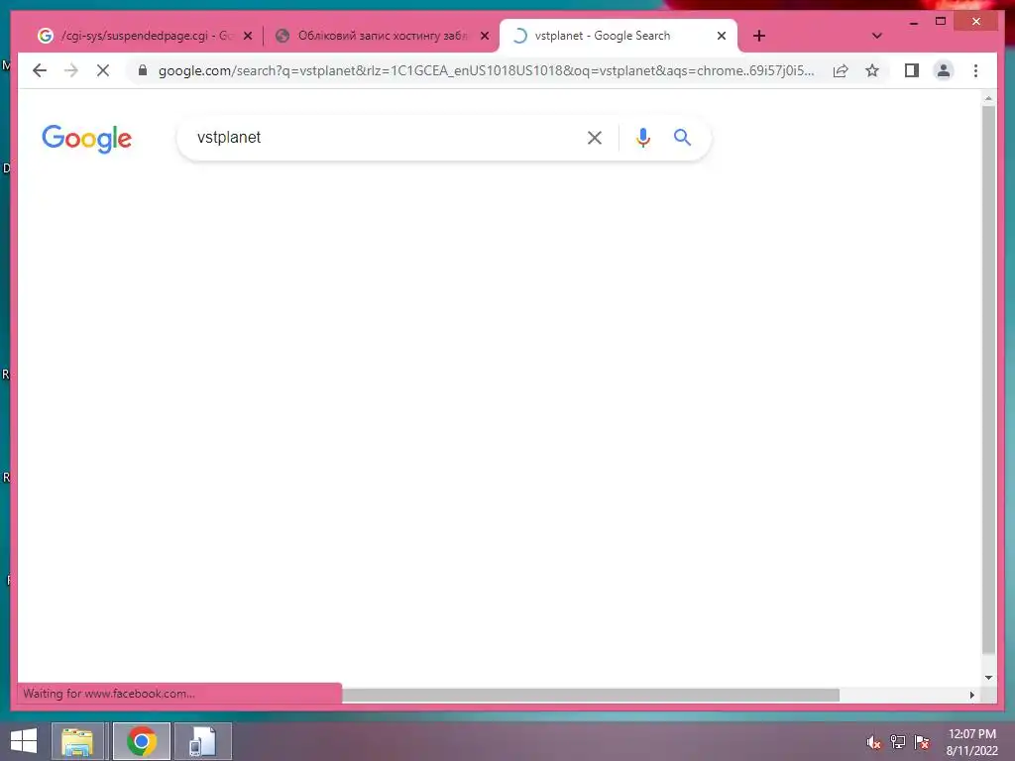Screen dimensions: 1015x761
Task: Open the Windows Start menu
Action: coord(24,741)
